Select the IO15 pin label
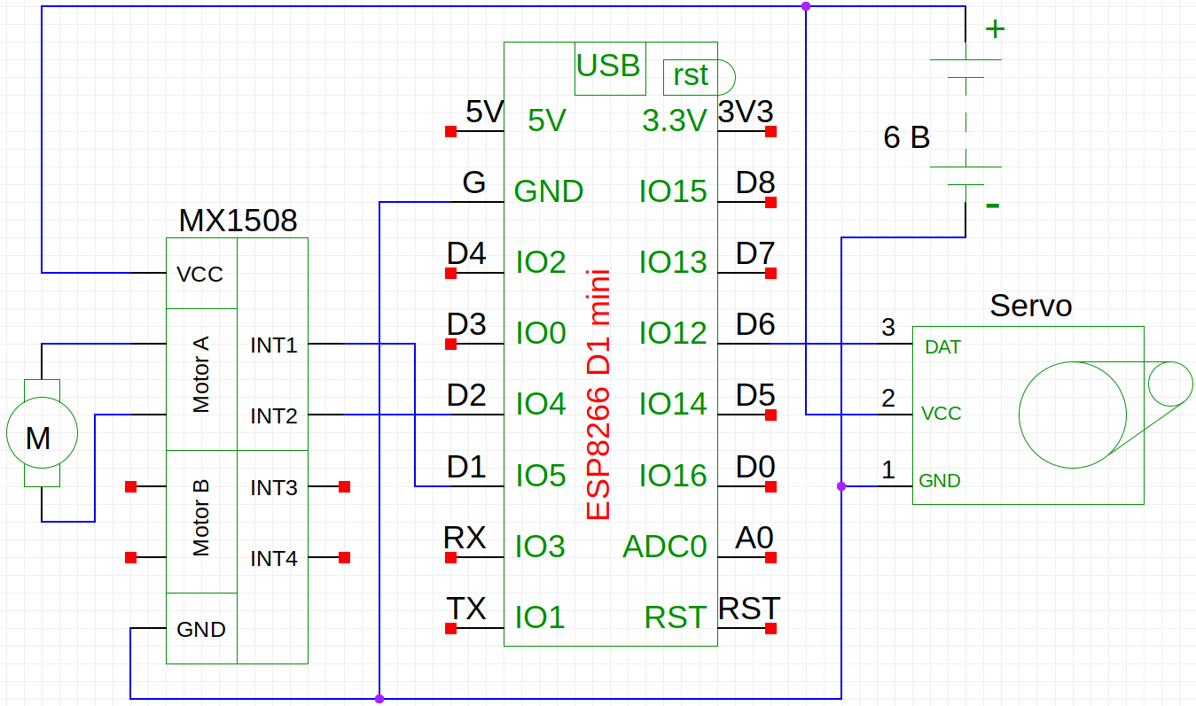Viewport: 1196px width, 706px height. point(674,191)
